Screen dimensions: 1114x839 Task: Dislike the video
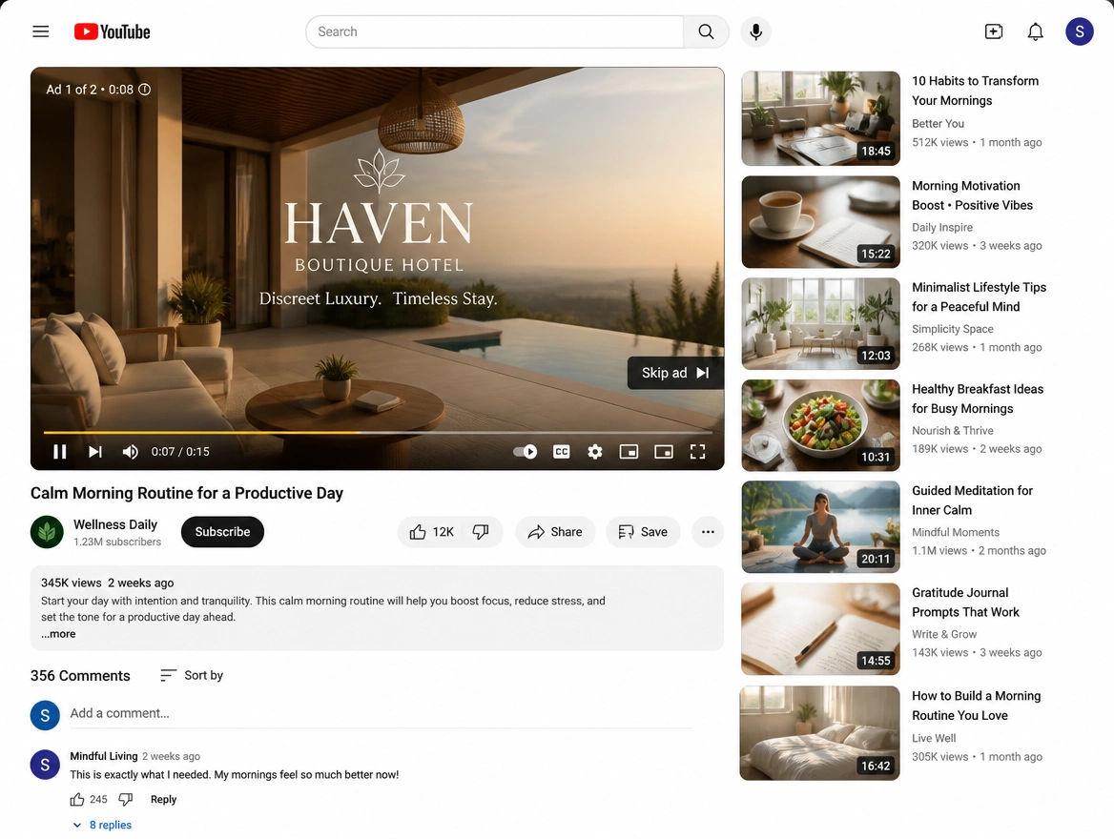click(481, 531)
